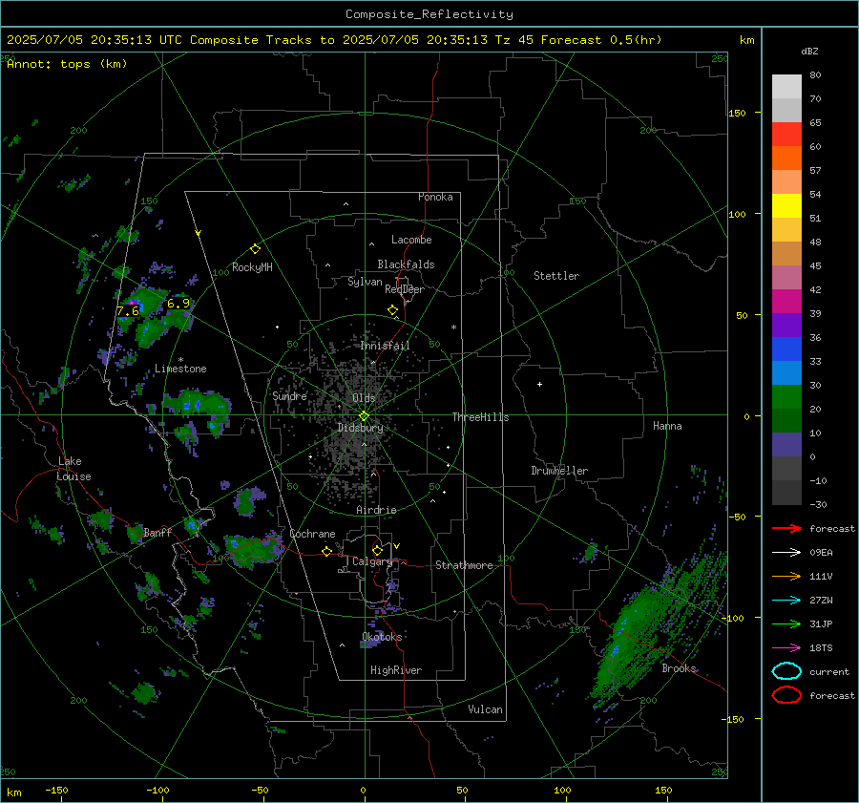This screenshot has width=859, height=803.
Task: Click the Calgary city label
Action: point(372,561)
